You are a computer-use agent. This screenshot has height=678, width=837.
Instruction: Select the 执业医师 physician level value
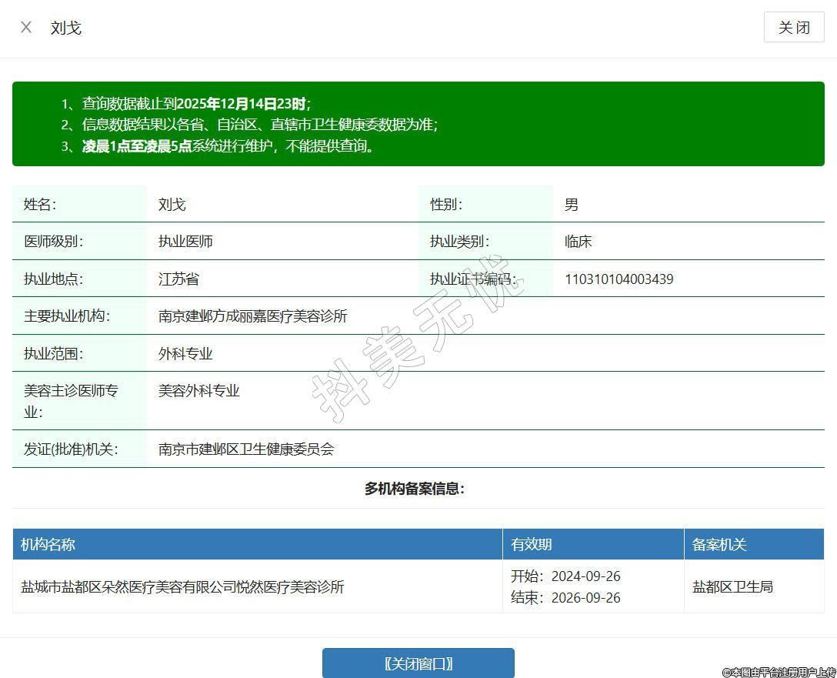point(185,241)
